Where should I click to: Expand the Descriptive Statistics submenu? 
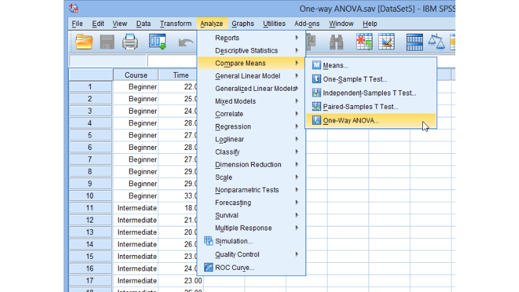pyautogui.click(x=251, y=51)
